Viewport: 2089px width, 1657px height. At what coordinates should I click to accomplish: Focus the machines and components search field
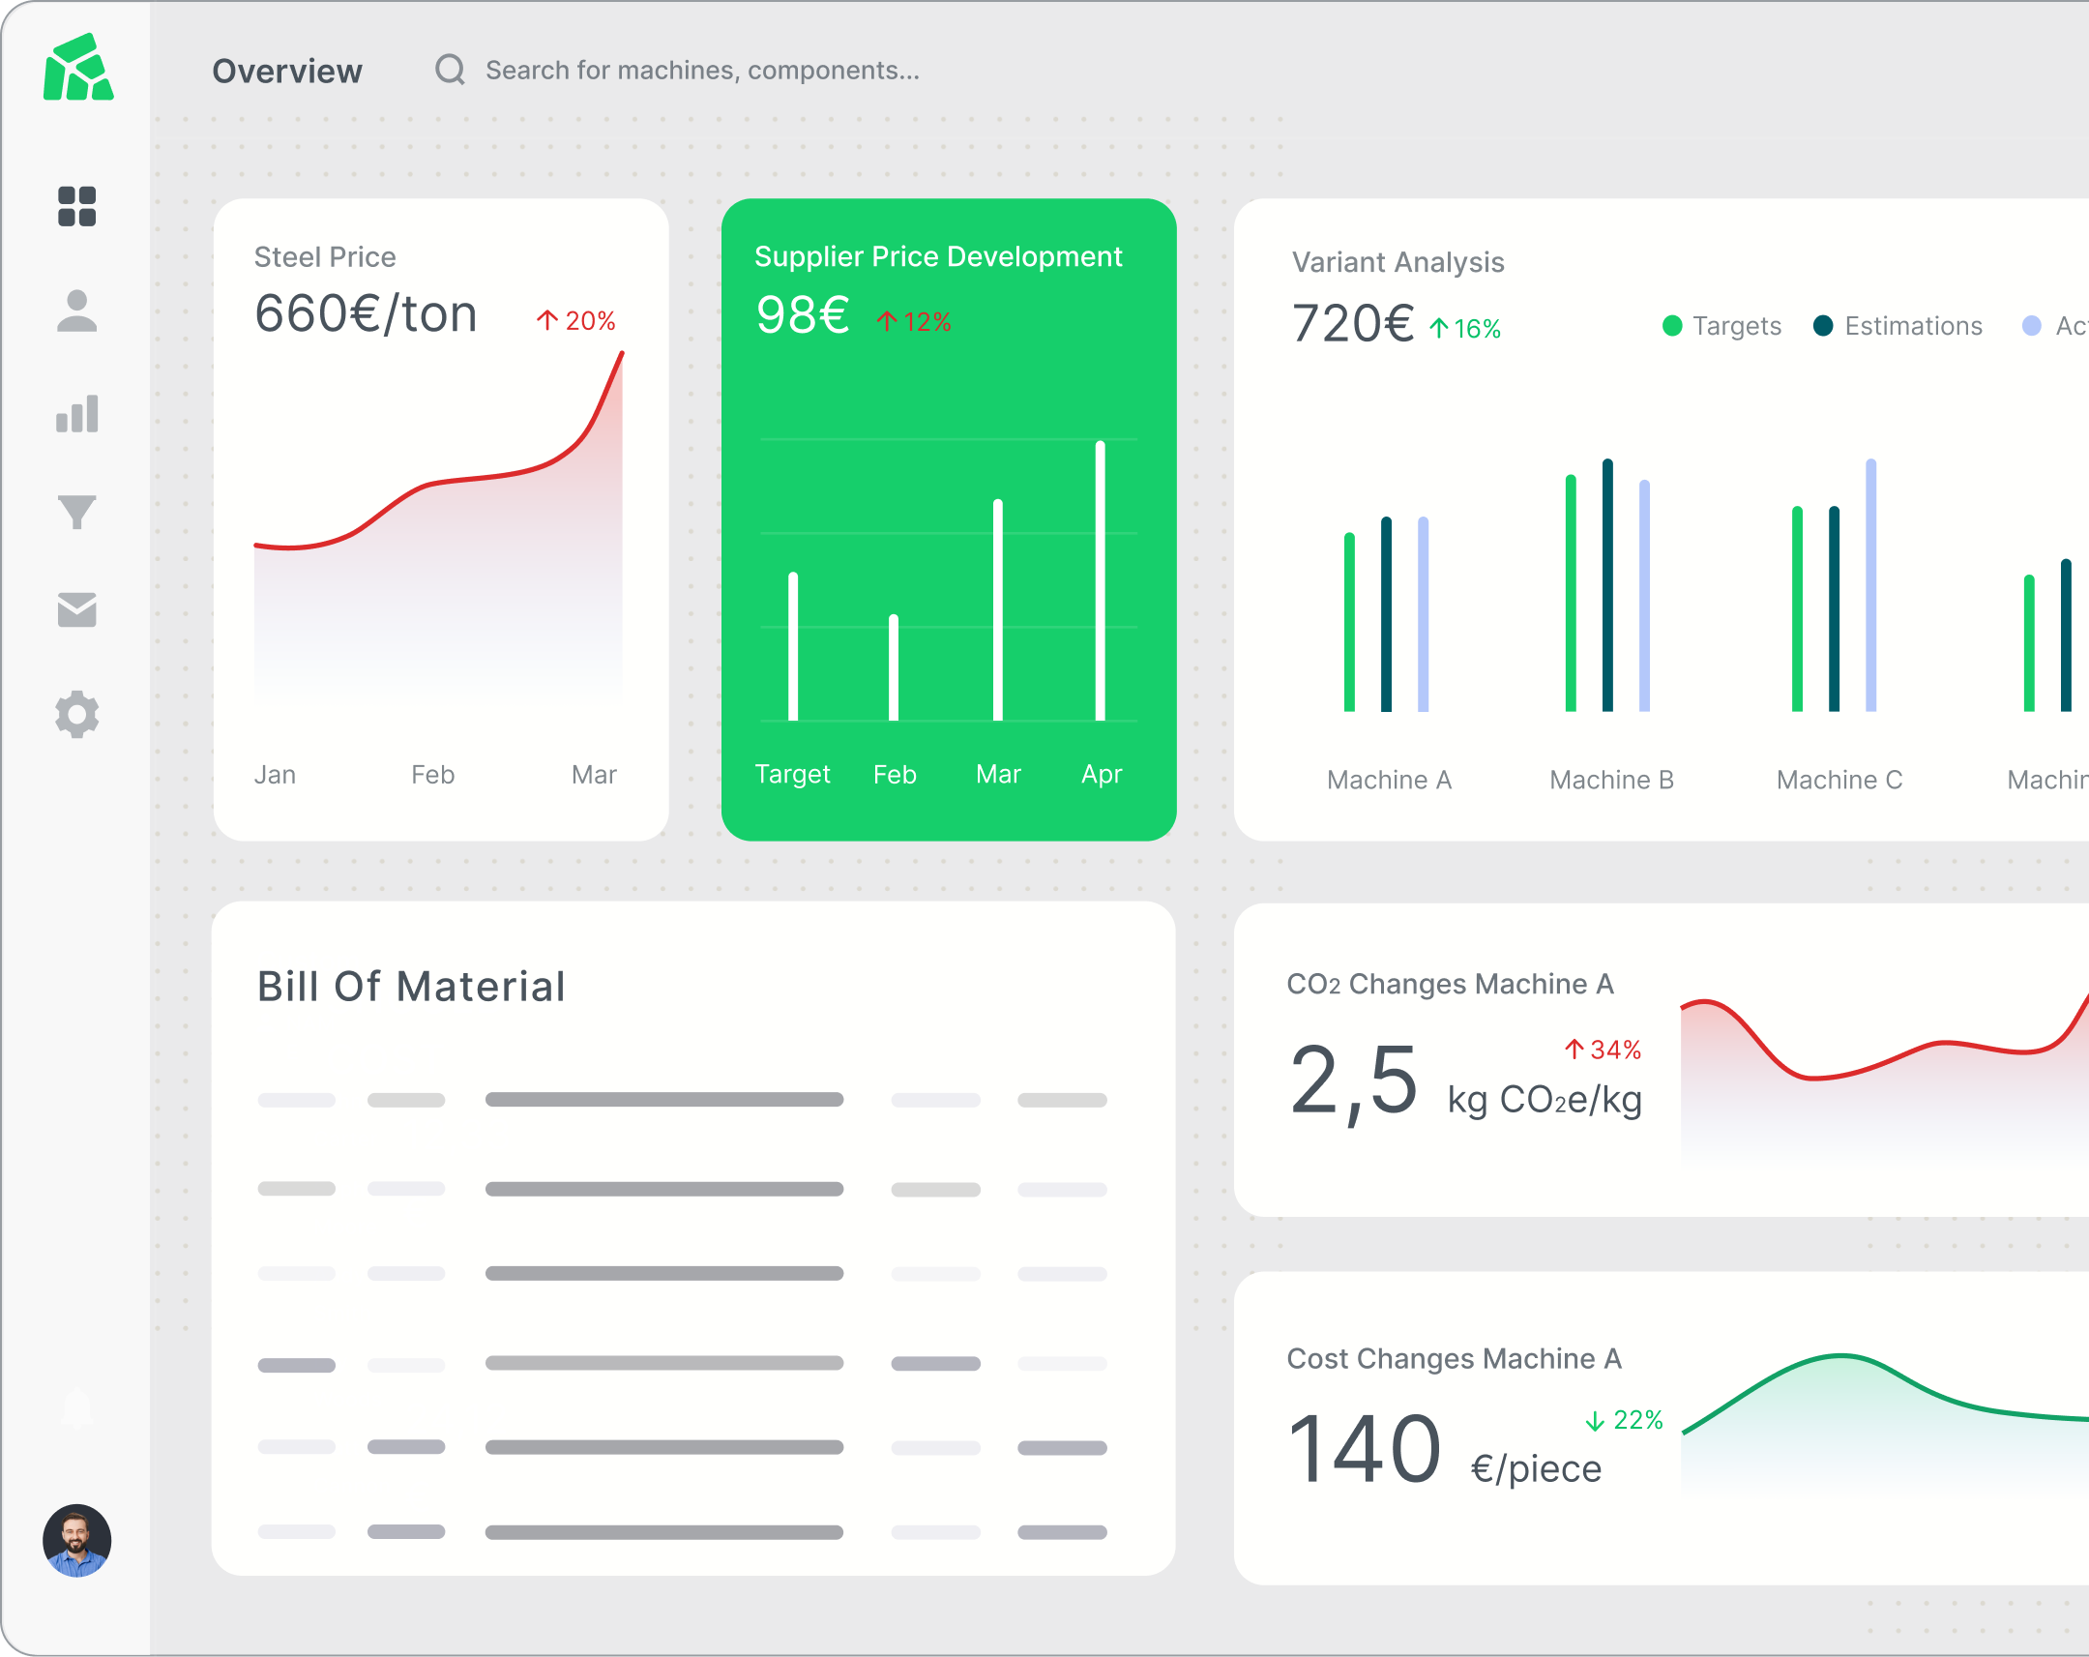point(702,70)
